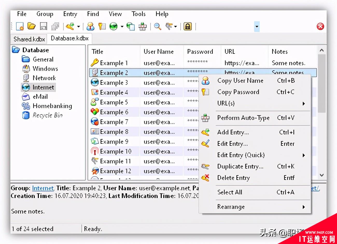Screen dimensions: 337x244
Task: Open the Open URL toolbar dropdown arrow
Action: pos(122,27)
